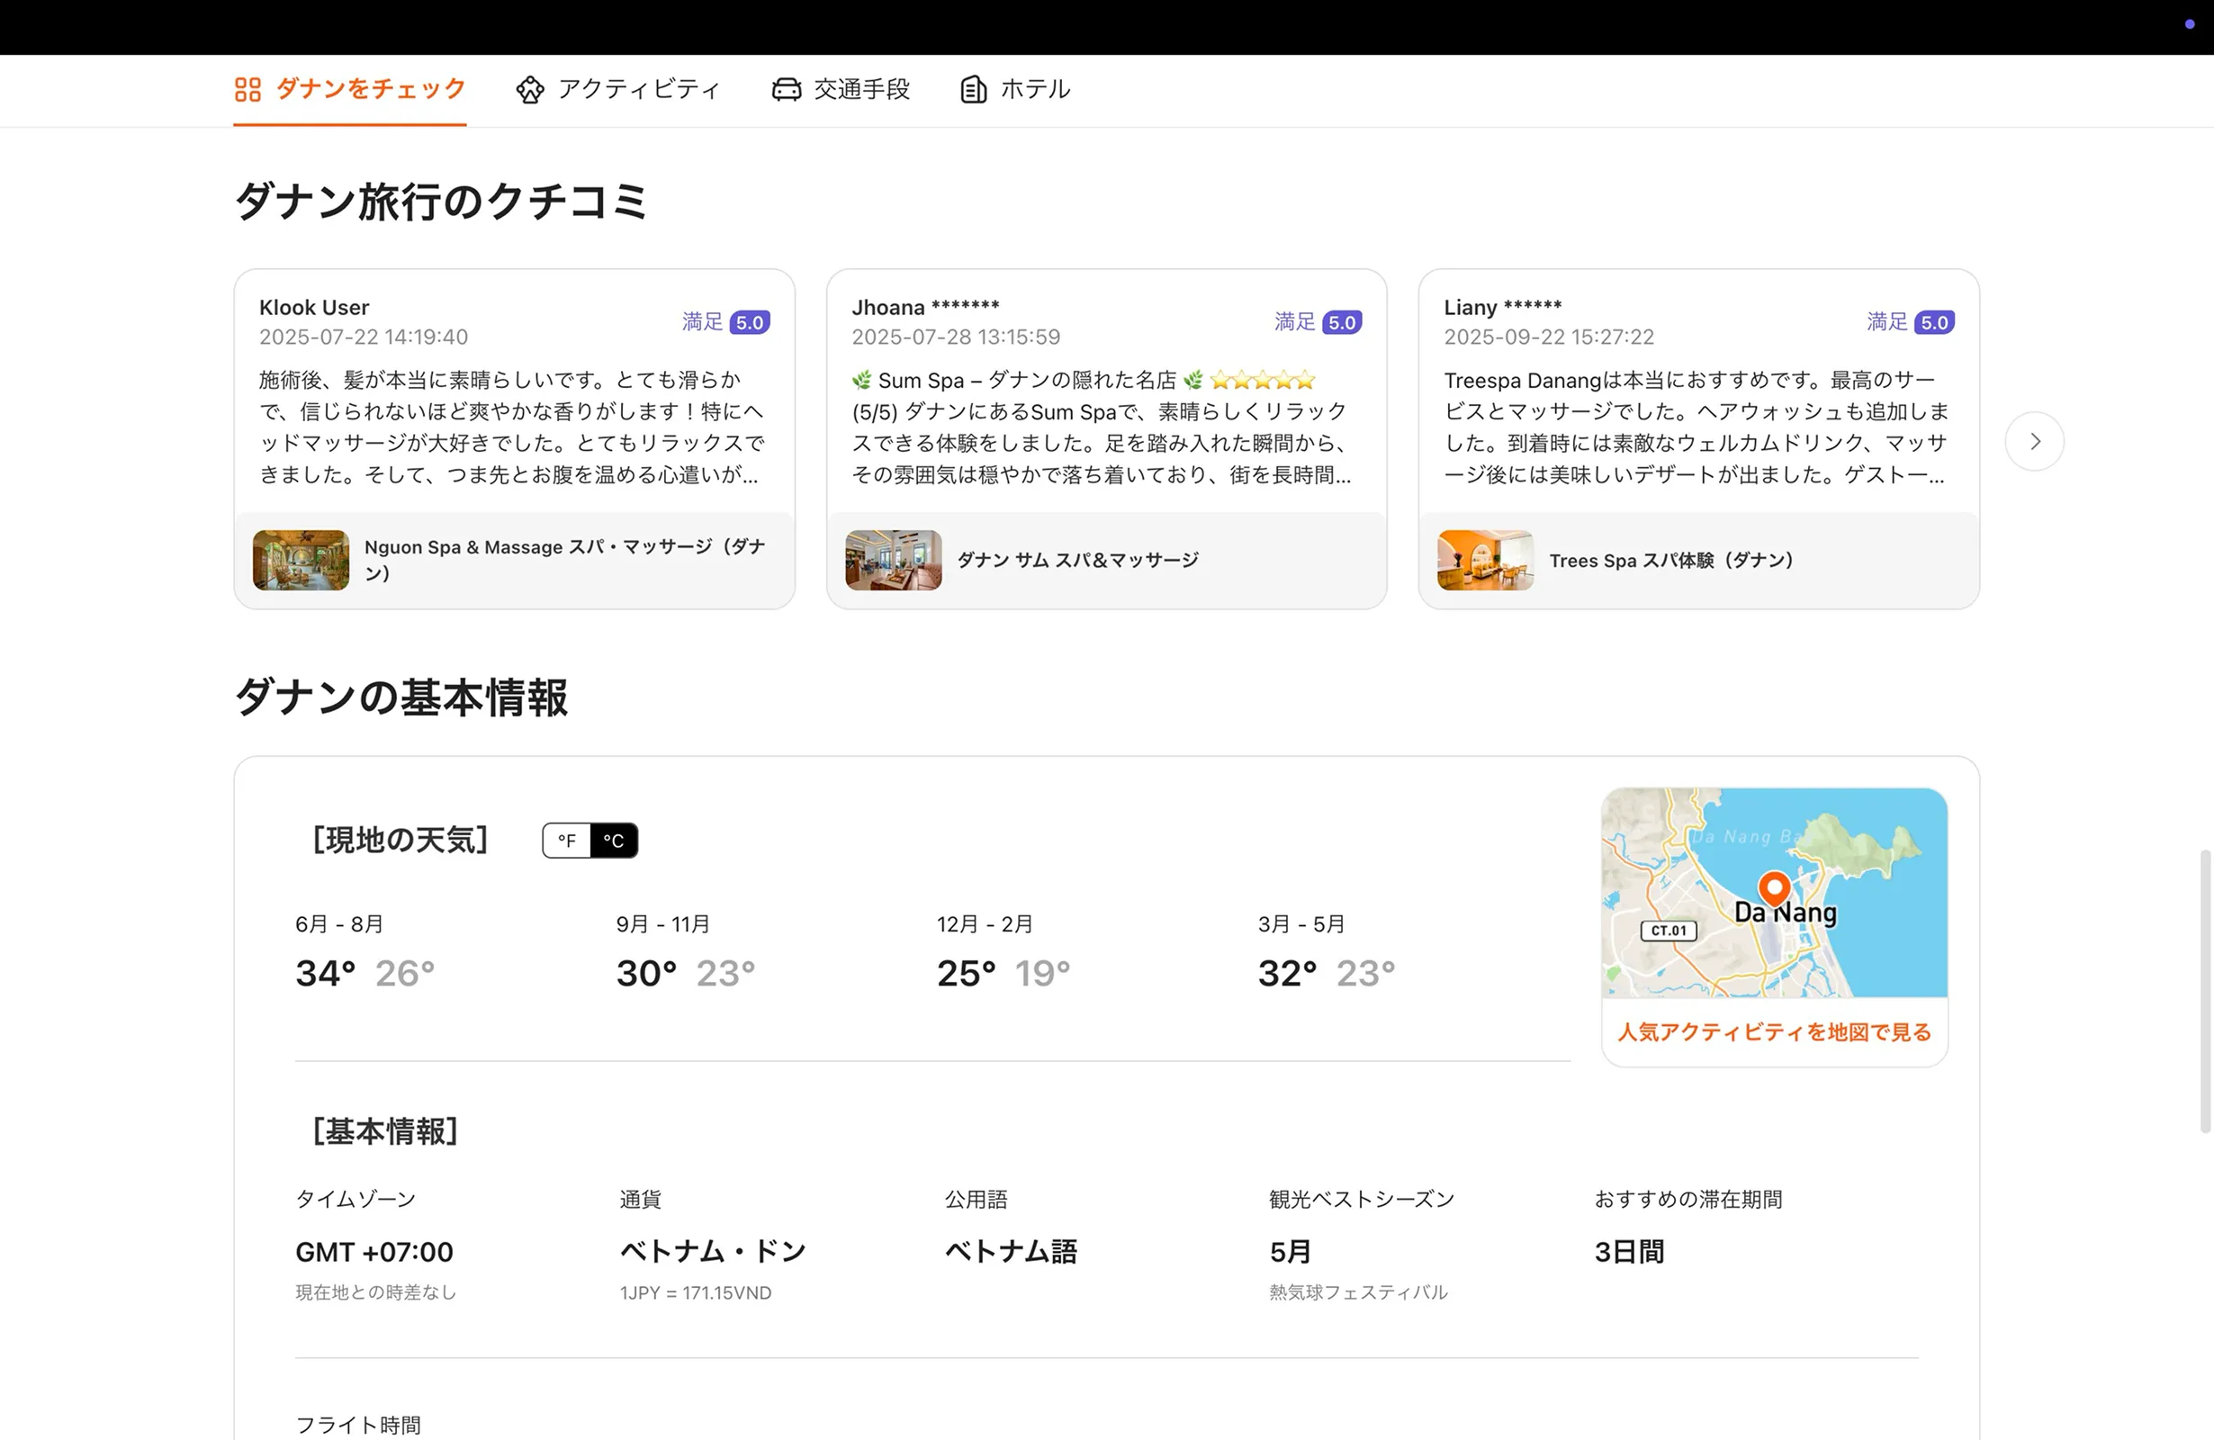Open the Klook User review text
The width and height of the screenshot is (2214, 1440).
pyautogui.click(x=513, y=427)
